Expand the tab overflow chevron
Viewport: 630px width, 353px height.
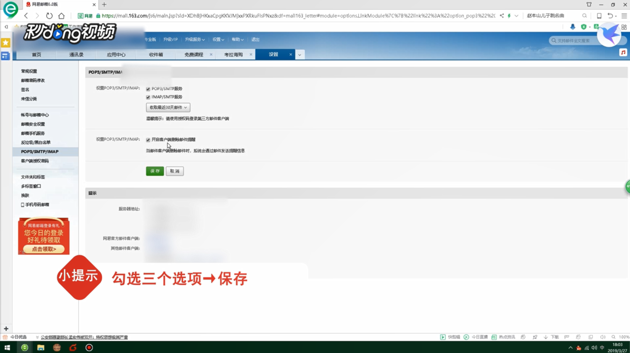[x=299, y=55]
